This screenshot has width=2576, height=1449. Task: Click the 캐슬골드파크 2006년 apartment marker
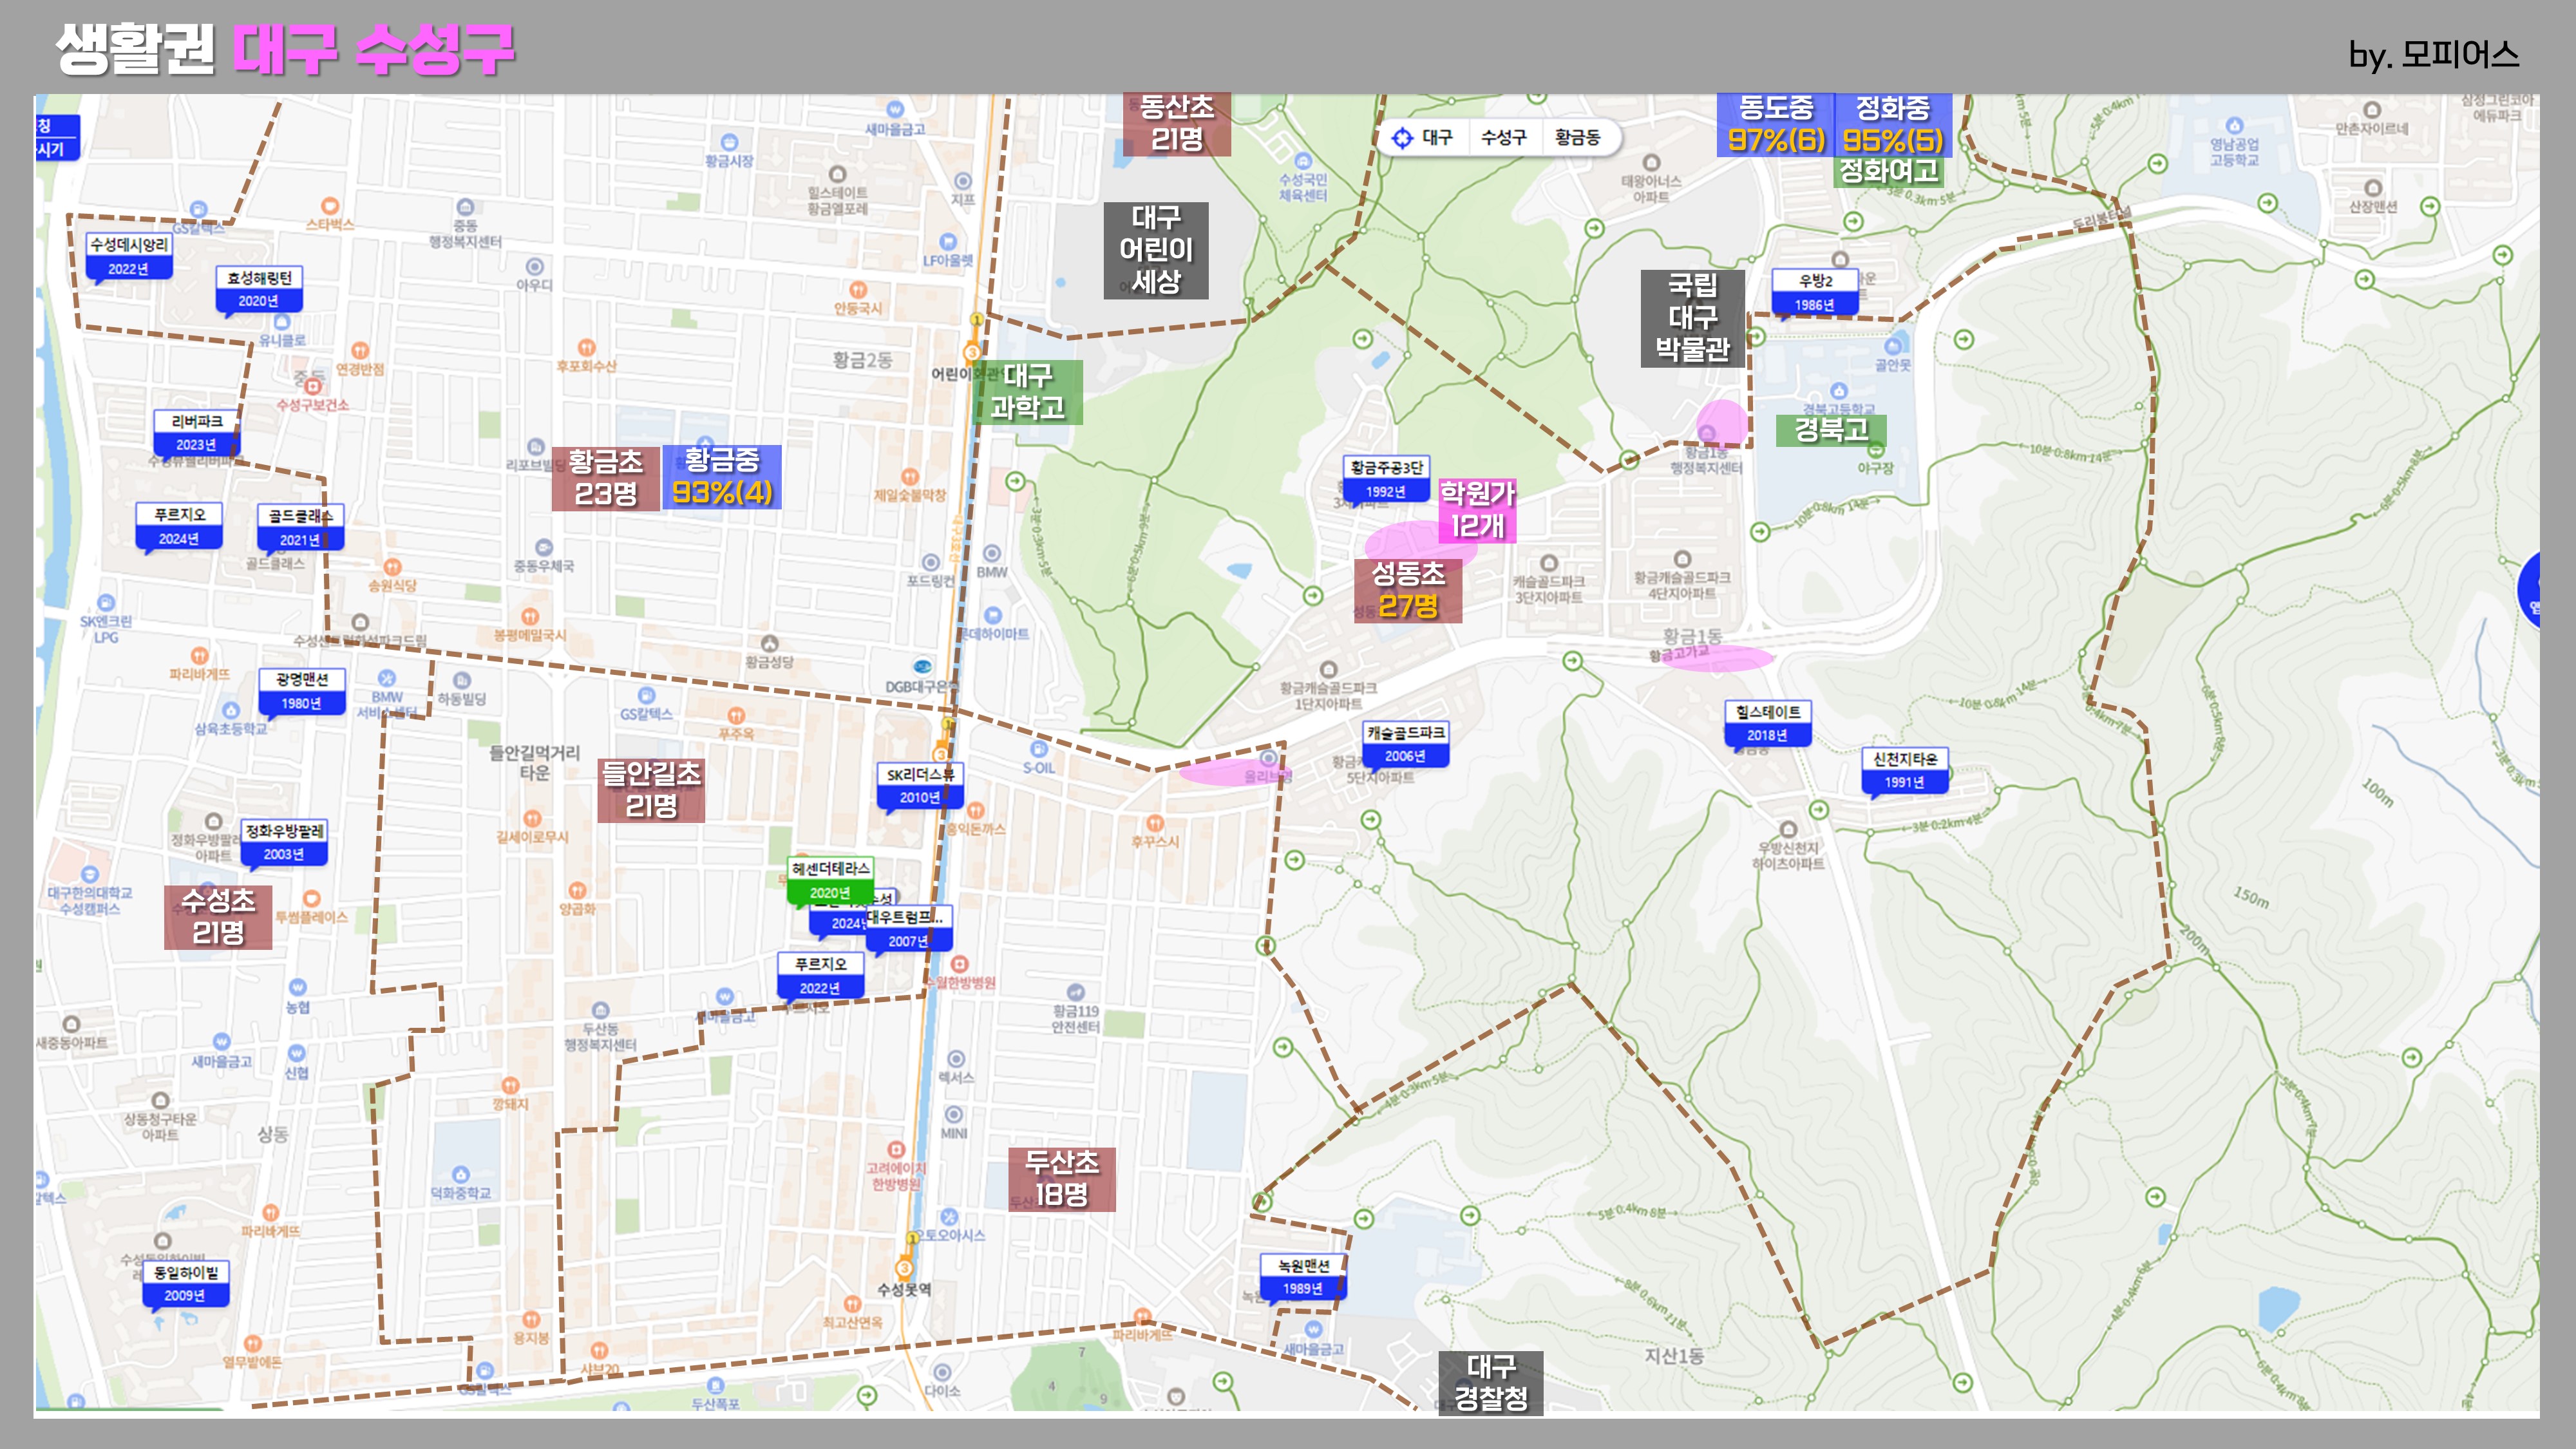pyautogui.click(x=1405, y=744)
